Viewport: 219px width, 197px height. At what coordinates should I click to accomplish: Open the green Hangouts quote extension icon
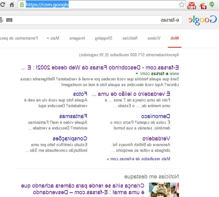(x=212, y=5)
